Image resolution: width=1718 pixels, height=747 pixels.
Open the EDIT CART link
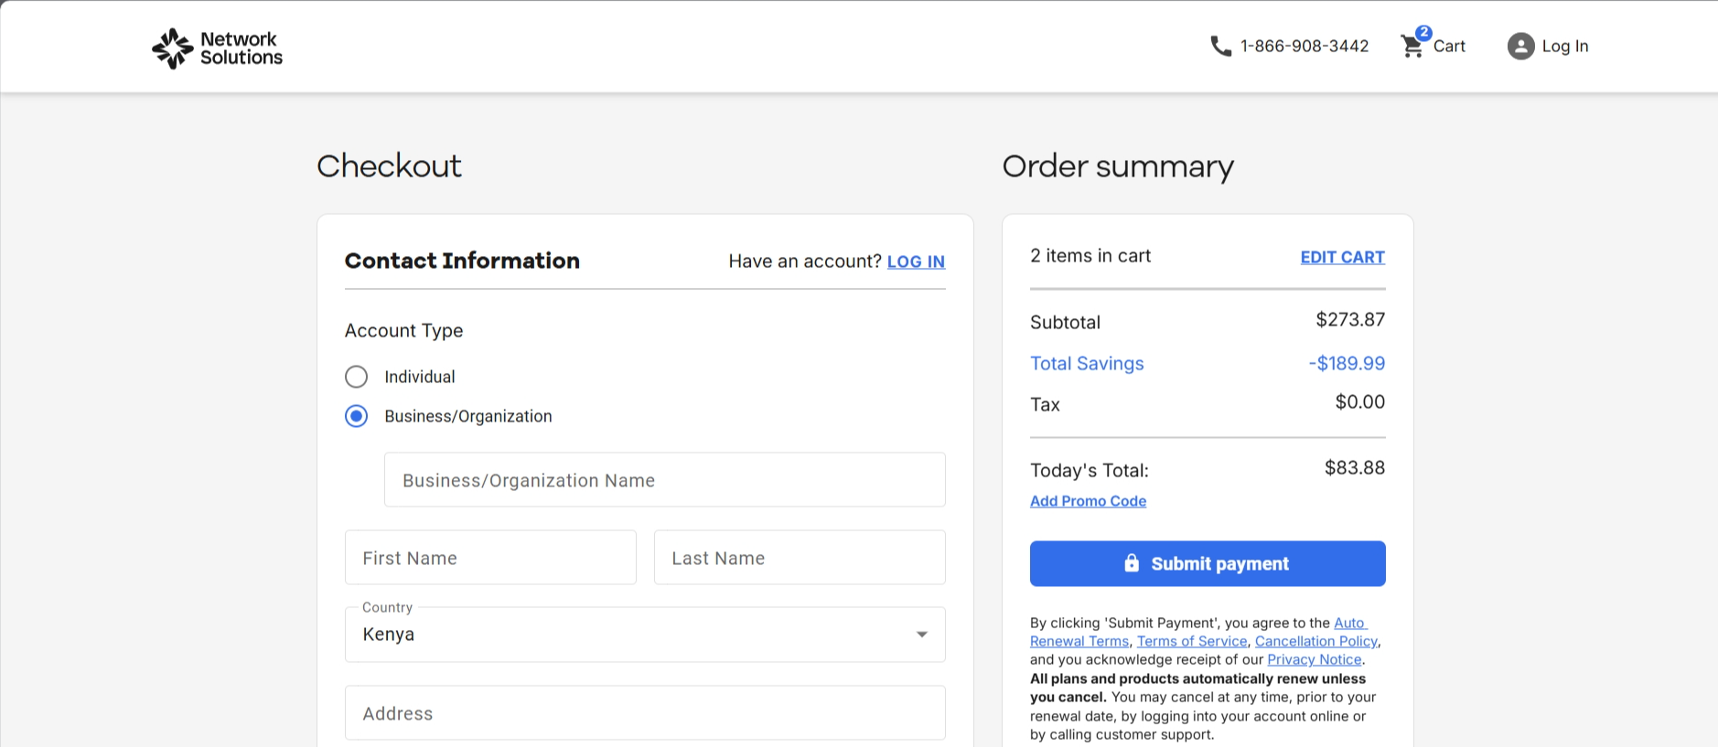1342,257
